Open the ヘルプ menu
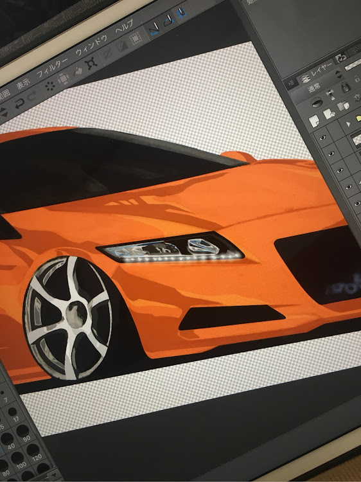This screenshot has width=361, height=482. coord(125,26)
